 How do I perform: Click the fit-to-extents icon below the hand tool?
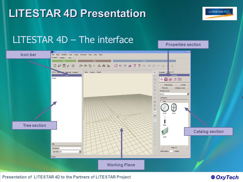click(x=155, y=116)
